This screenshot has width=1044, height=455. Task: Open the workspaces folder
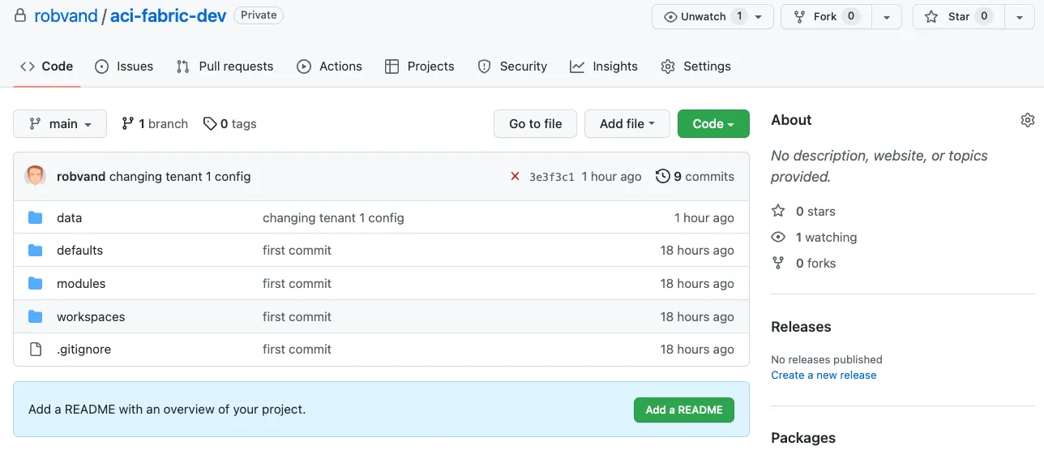(91, 316)
